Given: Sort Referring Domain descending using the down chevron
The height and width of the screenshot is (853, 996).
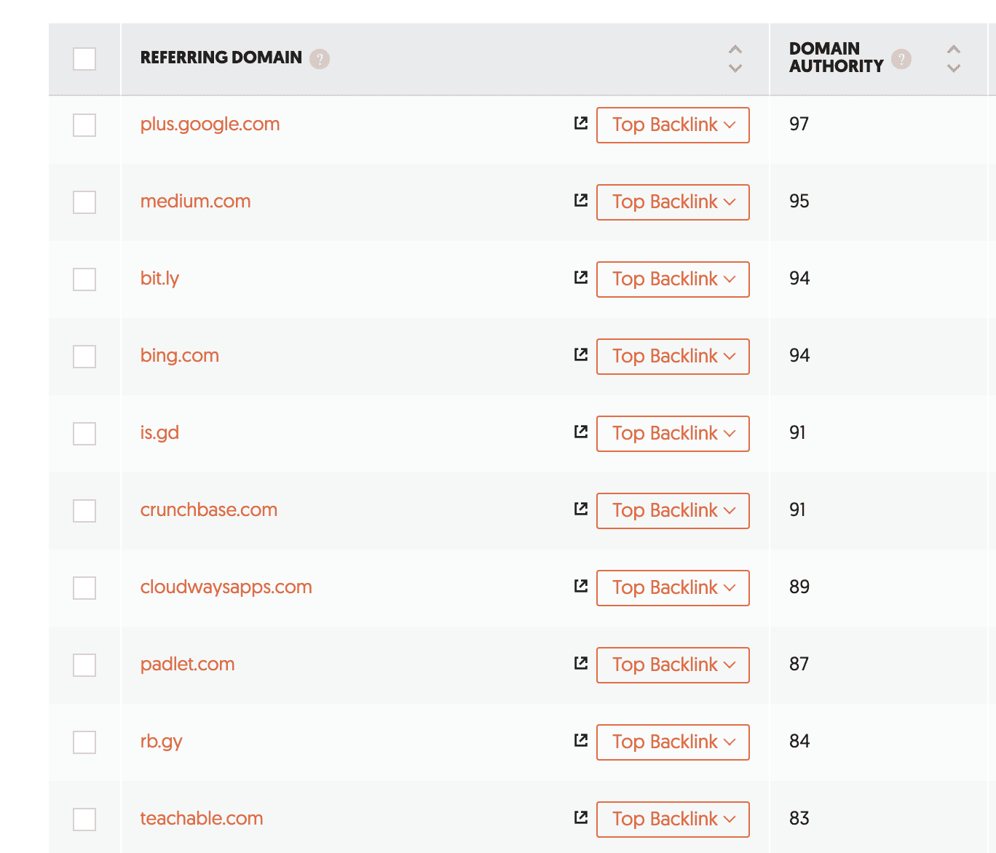Looking at the screenshot, I should click(735, 69).
